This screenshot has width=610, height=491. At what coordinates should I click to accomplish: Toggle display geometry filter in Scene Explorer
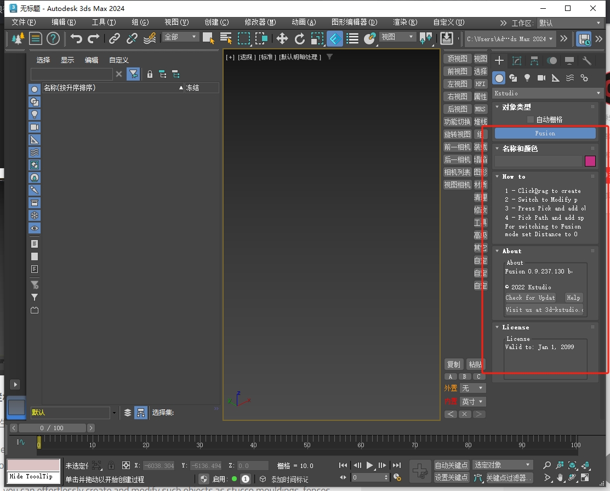(x=35, y=89)
